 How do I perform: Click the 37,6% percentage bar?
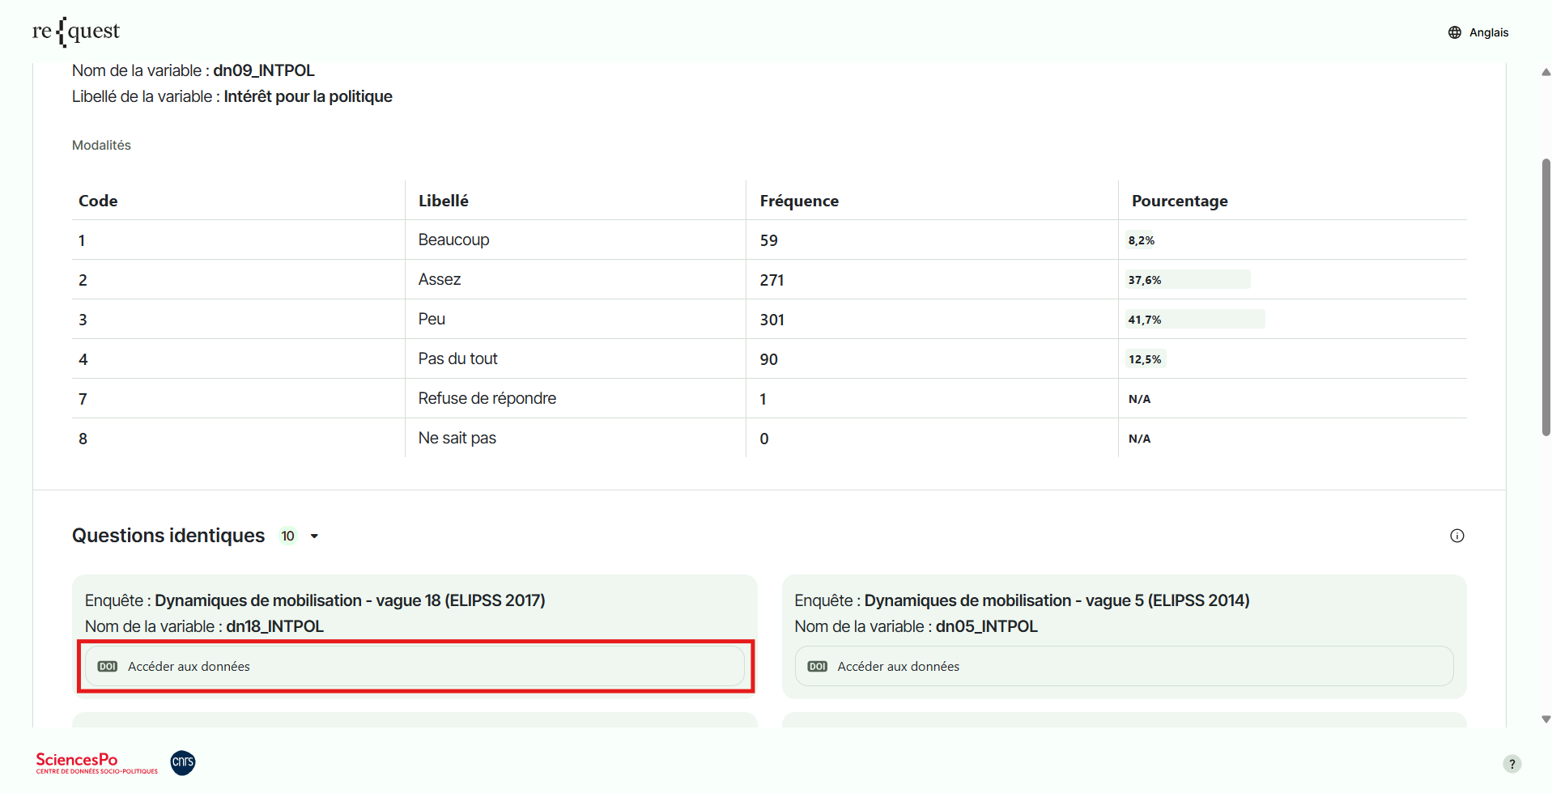[1187, 279]
